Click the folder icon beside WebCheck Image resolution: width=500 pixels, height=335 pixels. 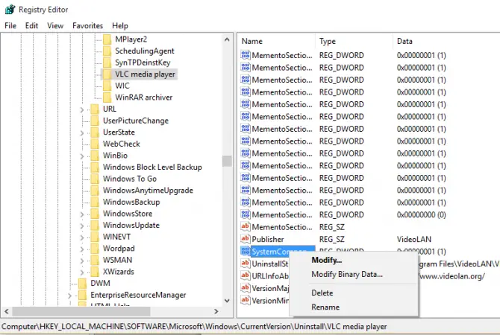click(x=95, y=144)
